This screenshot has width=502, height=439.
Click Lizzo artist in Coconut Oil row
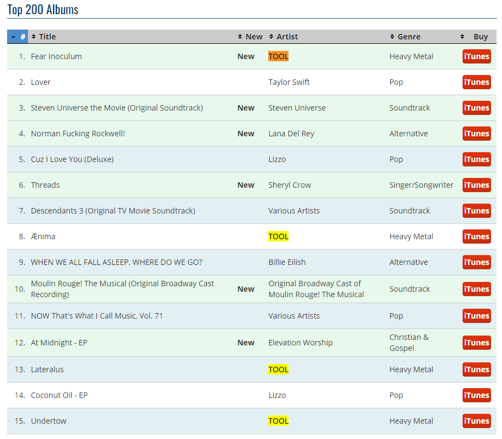(277, 395)
